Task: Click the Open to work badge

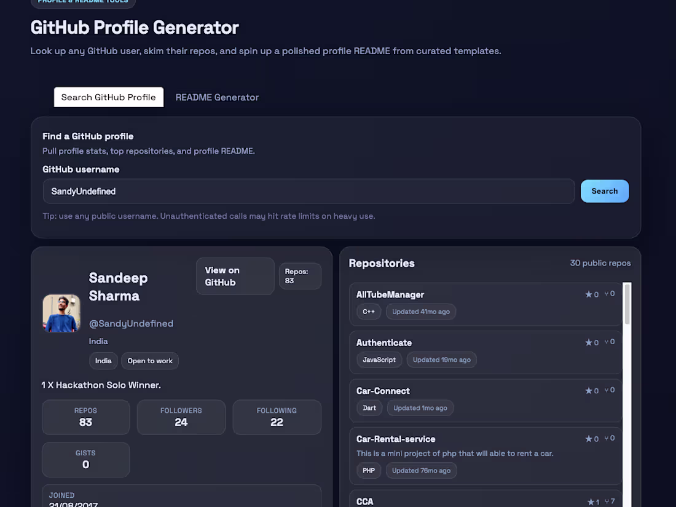Action: click(149, 361)
